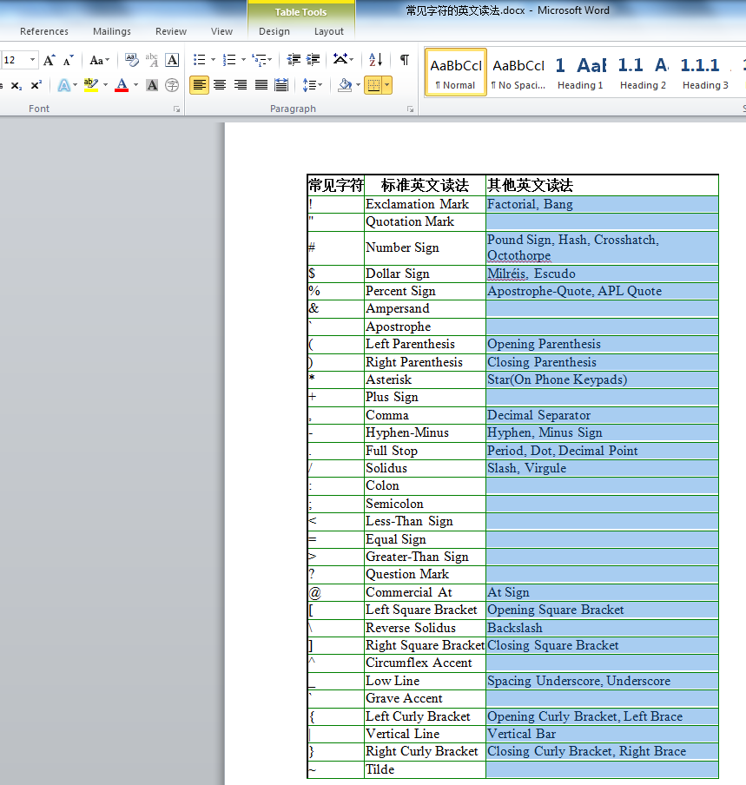
Task: Open the Review tab
Action: (x=171, y=31)
